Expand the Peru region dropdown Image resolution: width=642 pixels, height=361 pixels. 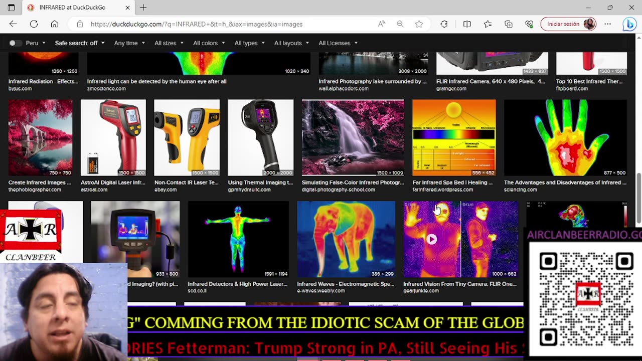pyautogui.click(x=36, y=43)
